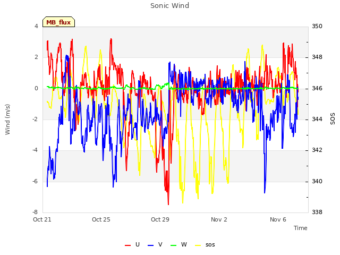Click the Nov 2 tick label

coord(219,219)
